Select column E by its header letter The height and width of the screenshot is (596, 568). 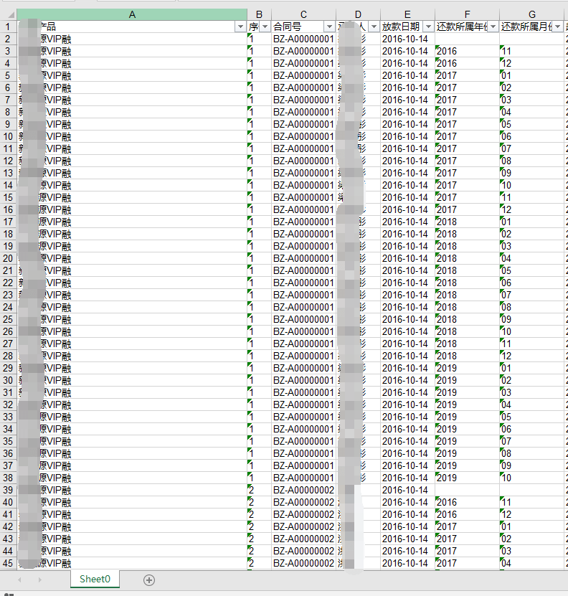(x=407, y=14)
